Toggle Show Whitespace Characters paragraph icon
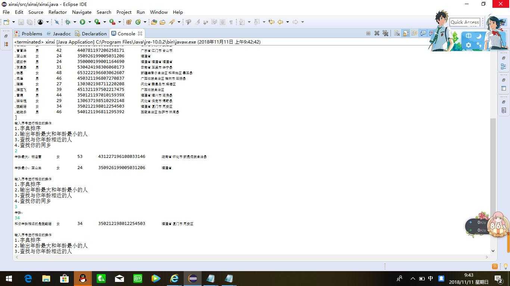 (x=231, y=22)
